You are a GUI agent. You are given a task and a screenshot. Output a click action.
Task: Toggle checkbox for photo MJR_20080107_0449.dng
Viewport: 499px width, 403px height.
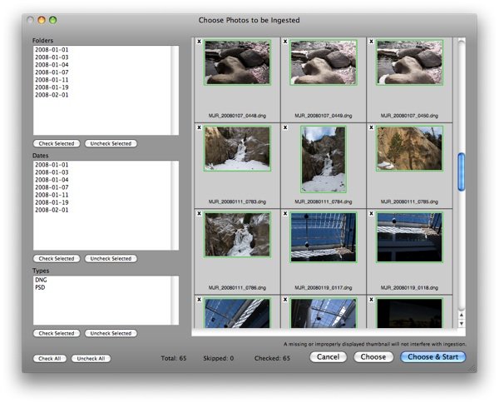point(286,42)
